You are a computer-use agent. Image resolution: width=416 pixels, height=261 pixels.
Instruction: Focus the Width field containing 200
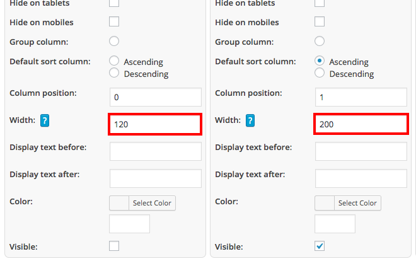coord(361,124)
